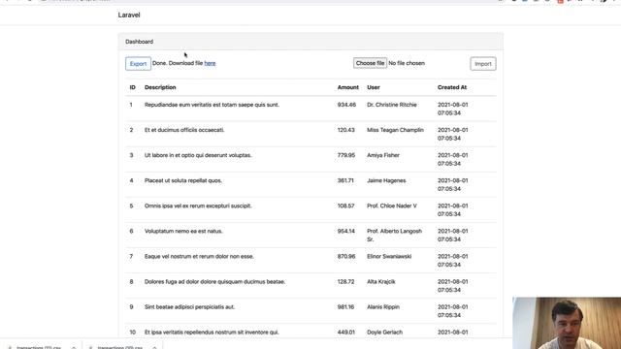Click ID cell 5

pyautogui.click(x=131, y=206)
